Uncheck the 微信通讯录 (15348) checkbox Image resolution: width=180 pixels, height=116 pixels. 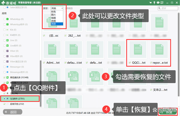coord(4,77)
